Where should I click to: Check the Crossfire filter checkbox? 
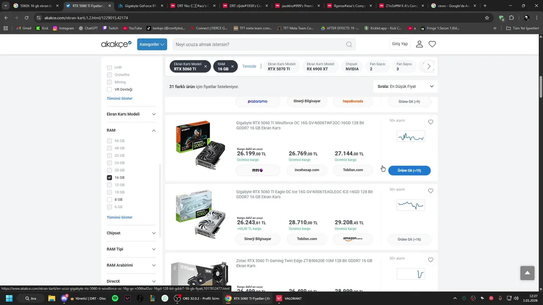109,75
